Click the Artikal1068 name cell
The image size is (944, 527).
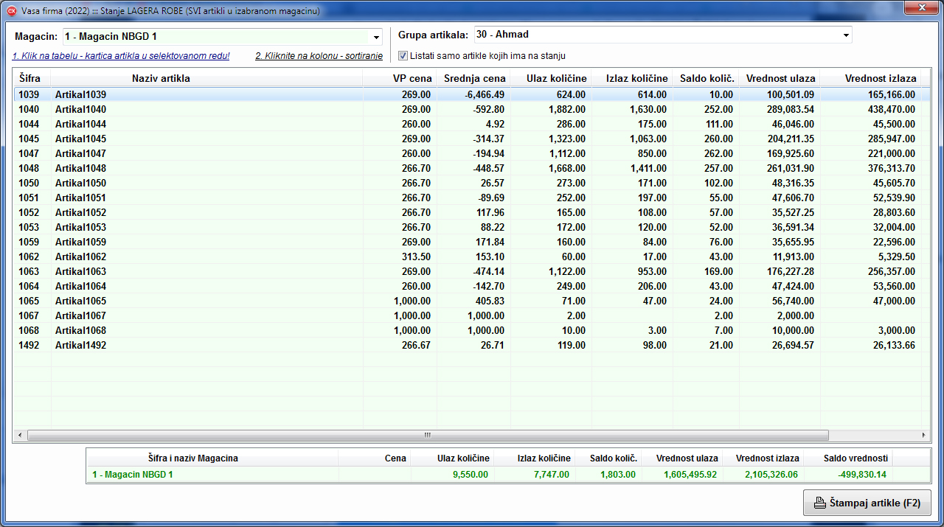(206, 330)
